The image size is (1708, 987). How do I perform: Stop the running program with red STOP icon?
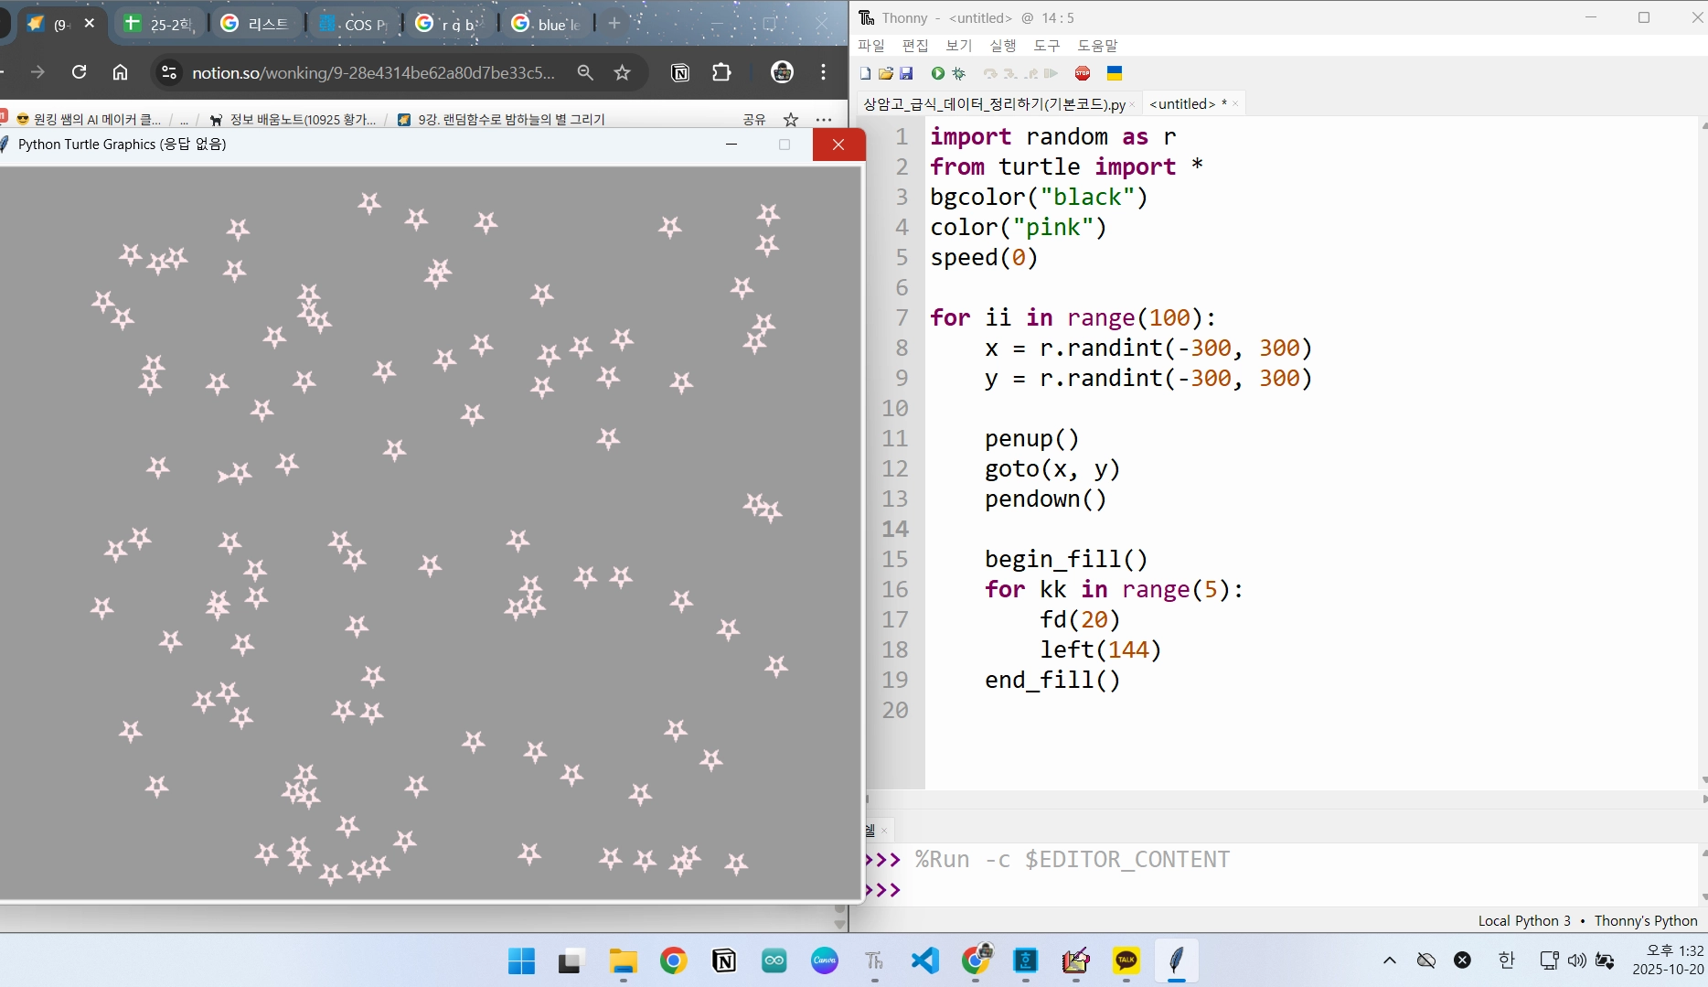click(x=1083, y=73)
